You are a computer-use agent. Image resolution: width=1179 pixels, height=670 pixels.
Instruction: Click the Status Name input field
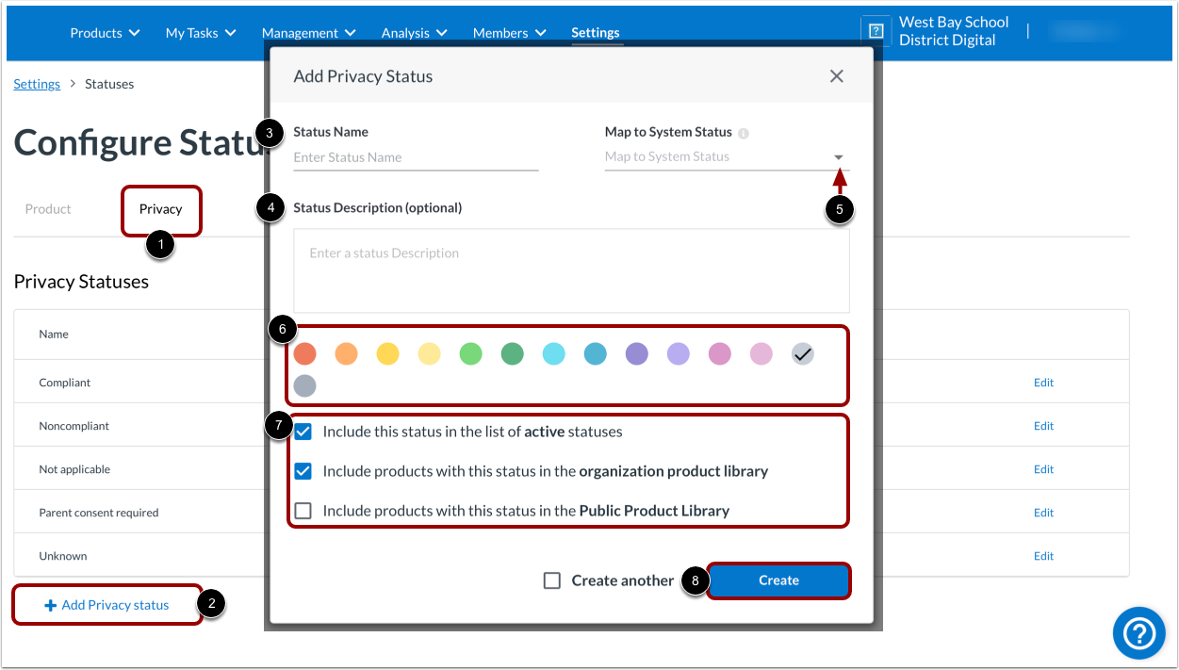(x=416, y=156)
